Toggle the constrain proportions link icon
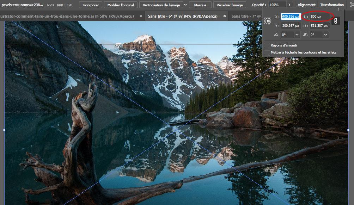This screenshot has height=205, width=354. (x=336, y=21)
